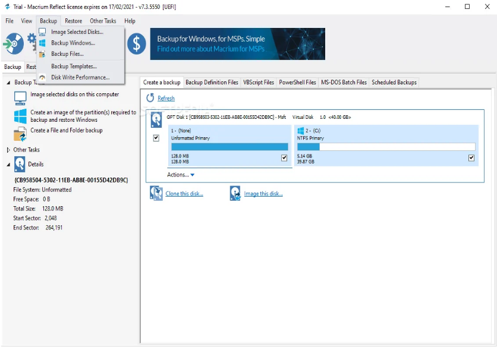The width and height of the screenshot is (497, 347).
Task: Click the C: partition usage bar
Action: [x=386, y=147]
